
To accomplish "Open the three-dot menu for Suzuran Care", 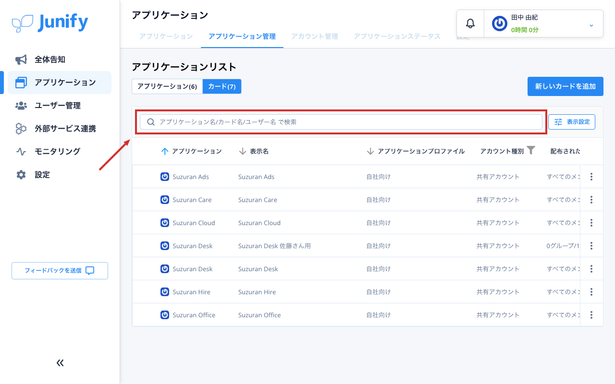I will point(591,200).
